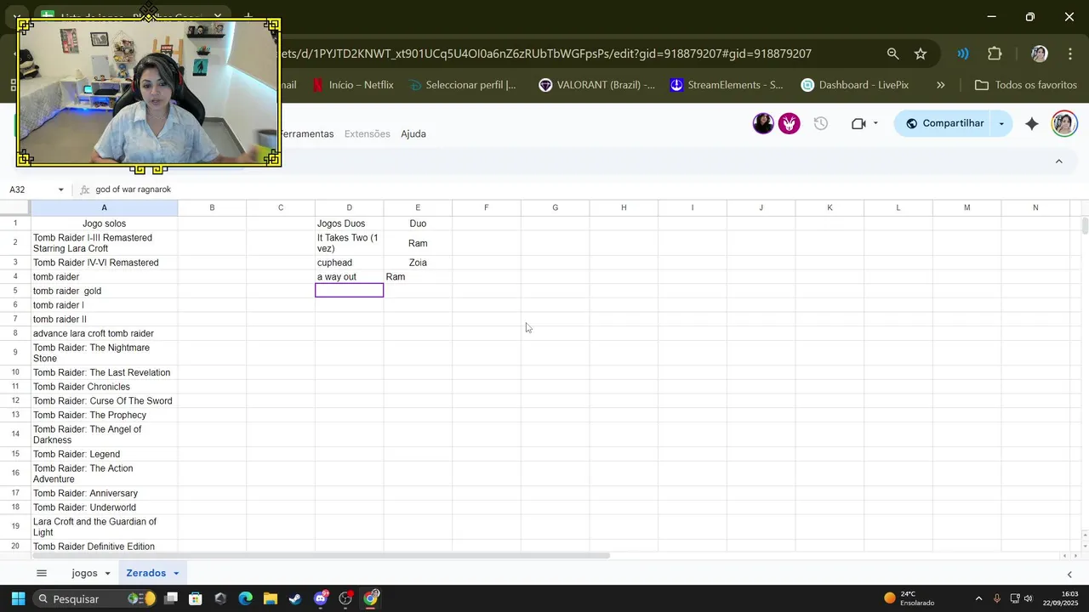Open VALORANT (Brazil) bookmark

point(596,85)
